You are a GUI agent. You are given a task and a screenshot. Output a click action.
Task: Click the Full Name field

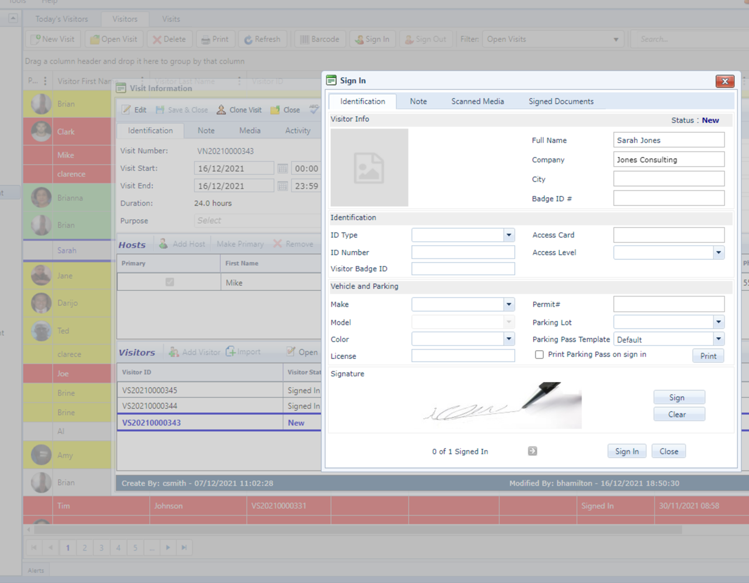[x=669, y=140]
